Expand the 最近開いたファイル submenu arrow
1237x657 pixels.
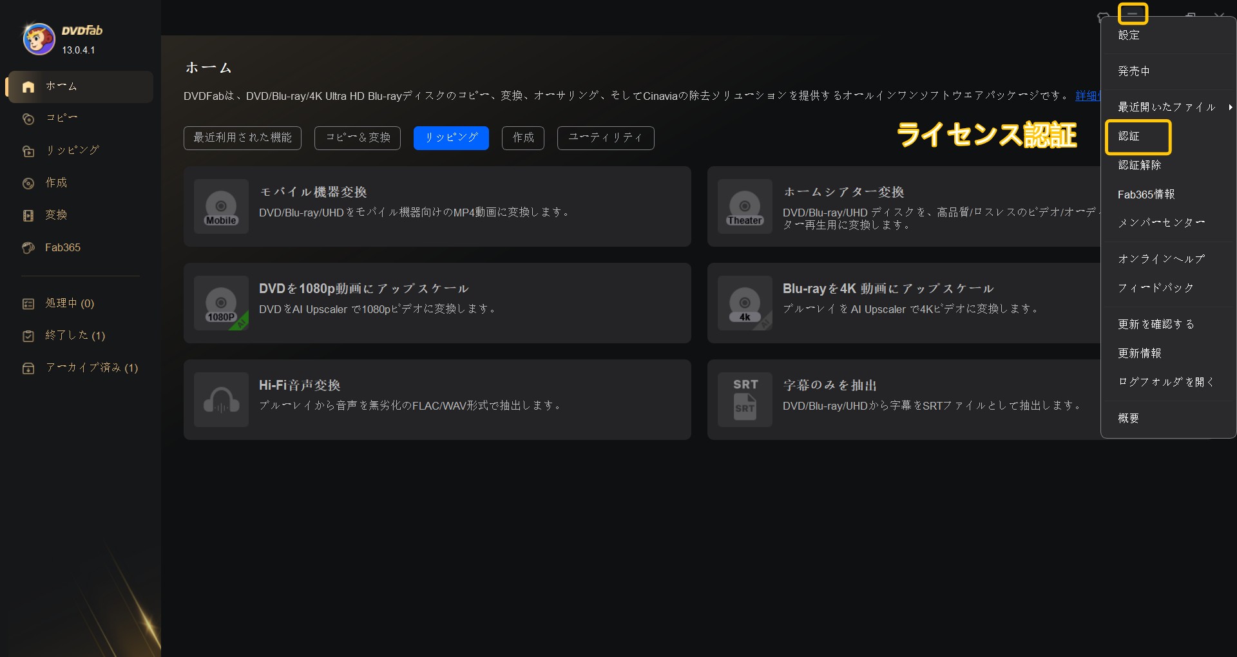[x=1230, y=108]
